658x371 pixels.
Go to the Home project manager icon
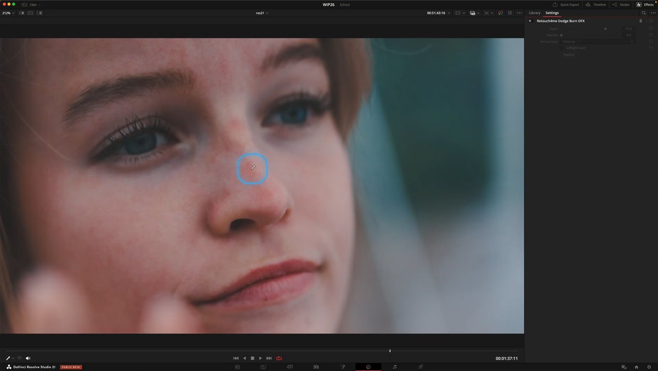[636, 367]
